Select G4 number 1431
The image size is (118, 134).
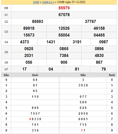(x=51, y=42)
